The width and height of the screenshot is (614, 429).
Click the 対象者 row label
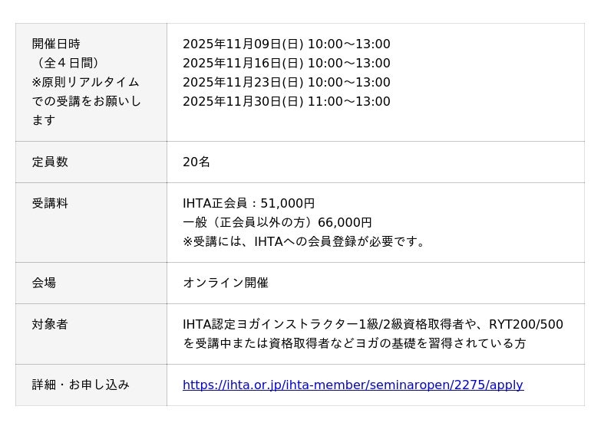pos(50,325)
